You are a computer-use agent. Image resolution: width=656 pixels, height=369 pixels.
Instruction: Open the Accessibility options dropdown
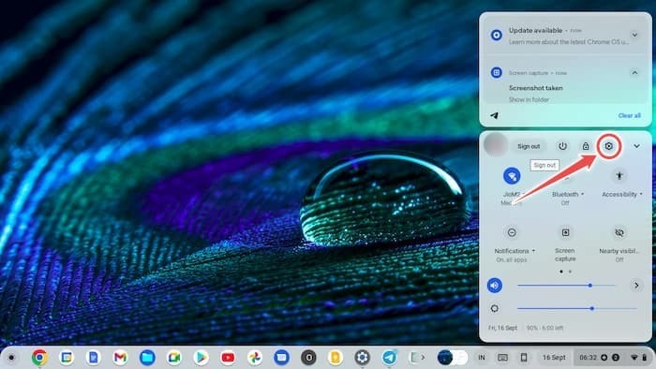click(x=622, y=194)
